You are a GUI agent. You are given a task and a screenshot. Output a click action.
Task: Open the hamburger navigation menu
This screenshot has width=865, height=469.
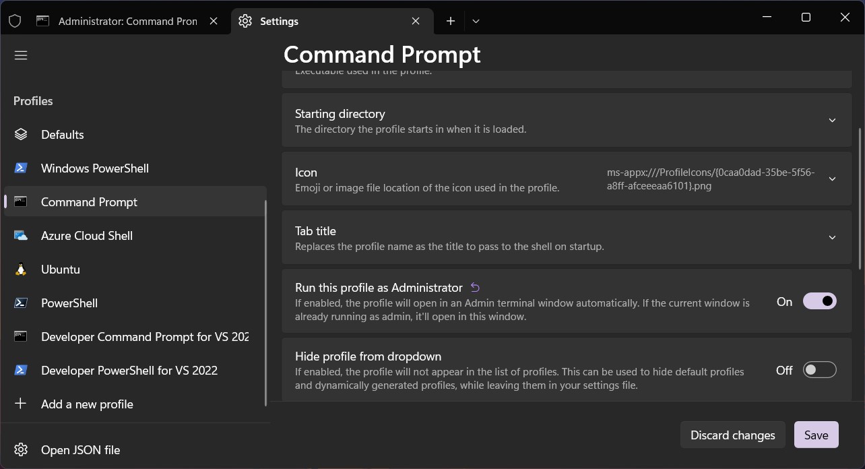click(x=21, y=55)
